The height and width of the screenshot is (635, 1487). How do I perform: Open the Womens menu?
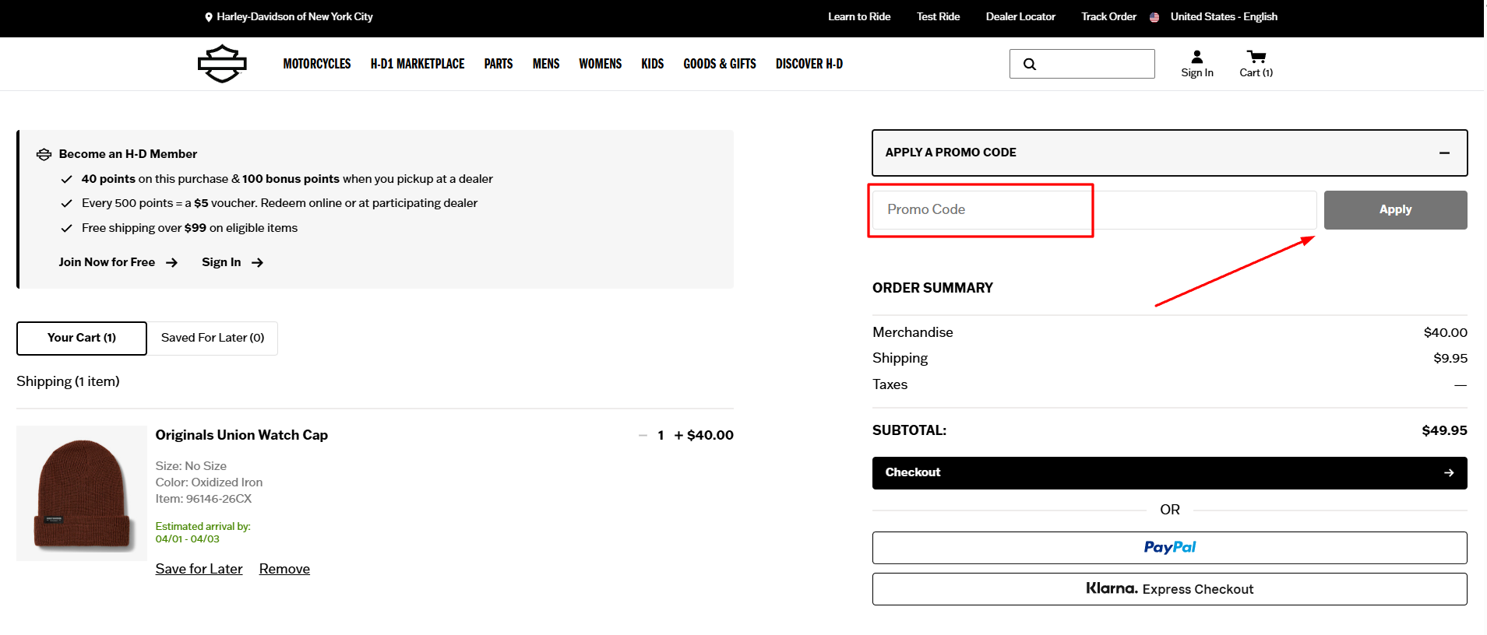[x=601, y=64]
